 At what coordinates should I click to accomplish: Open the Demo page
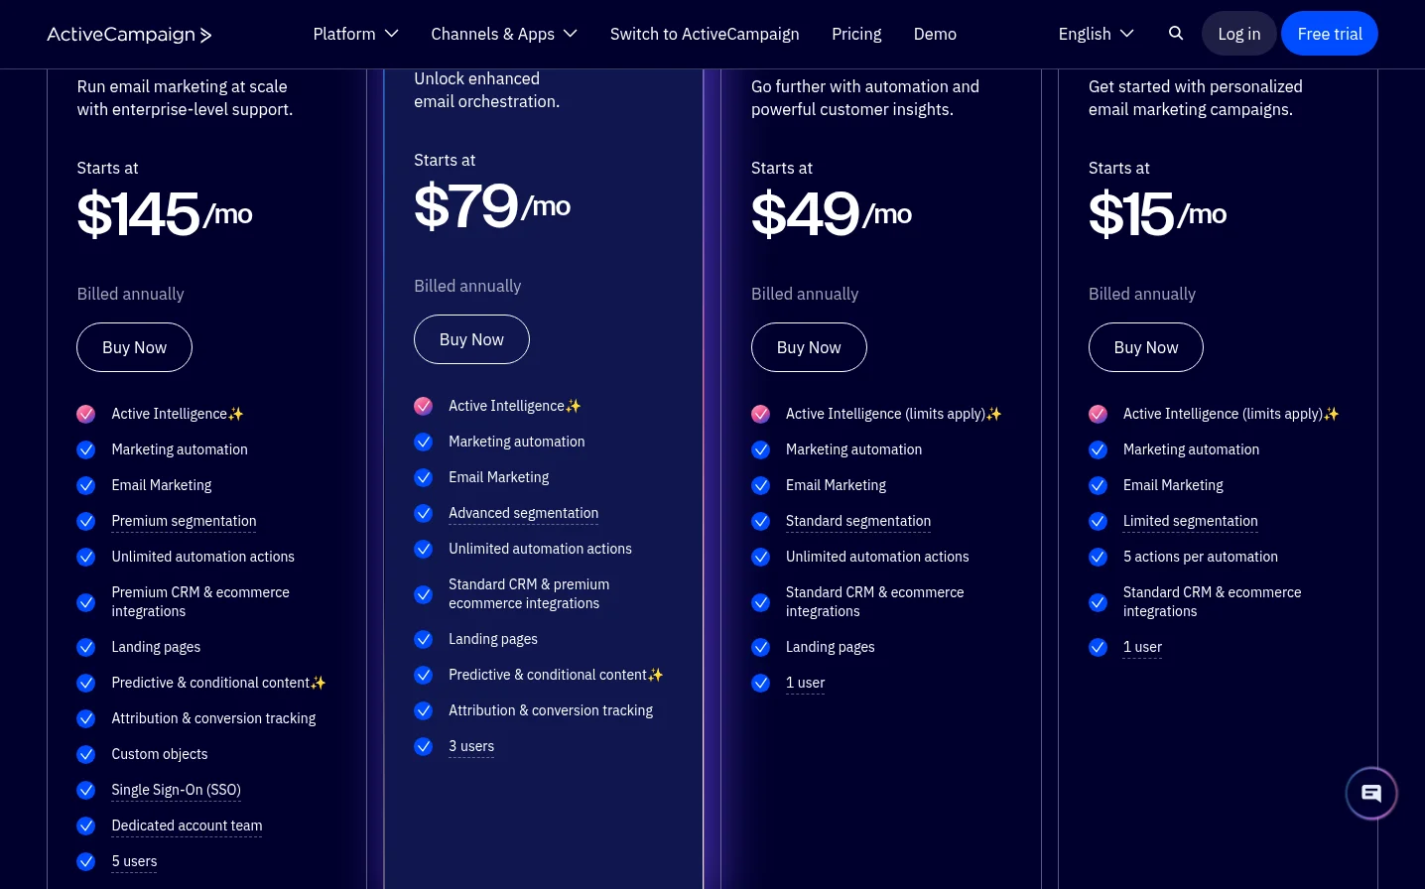click(x=935, y=34)
